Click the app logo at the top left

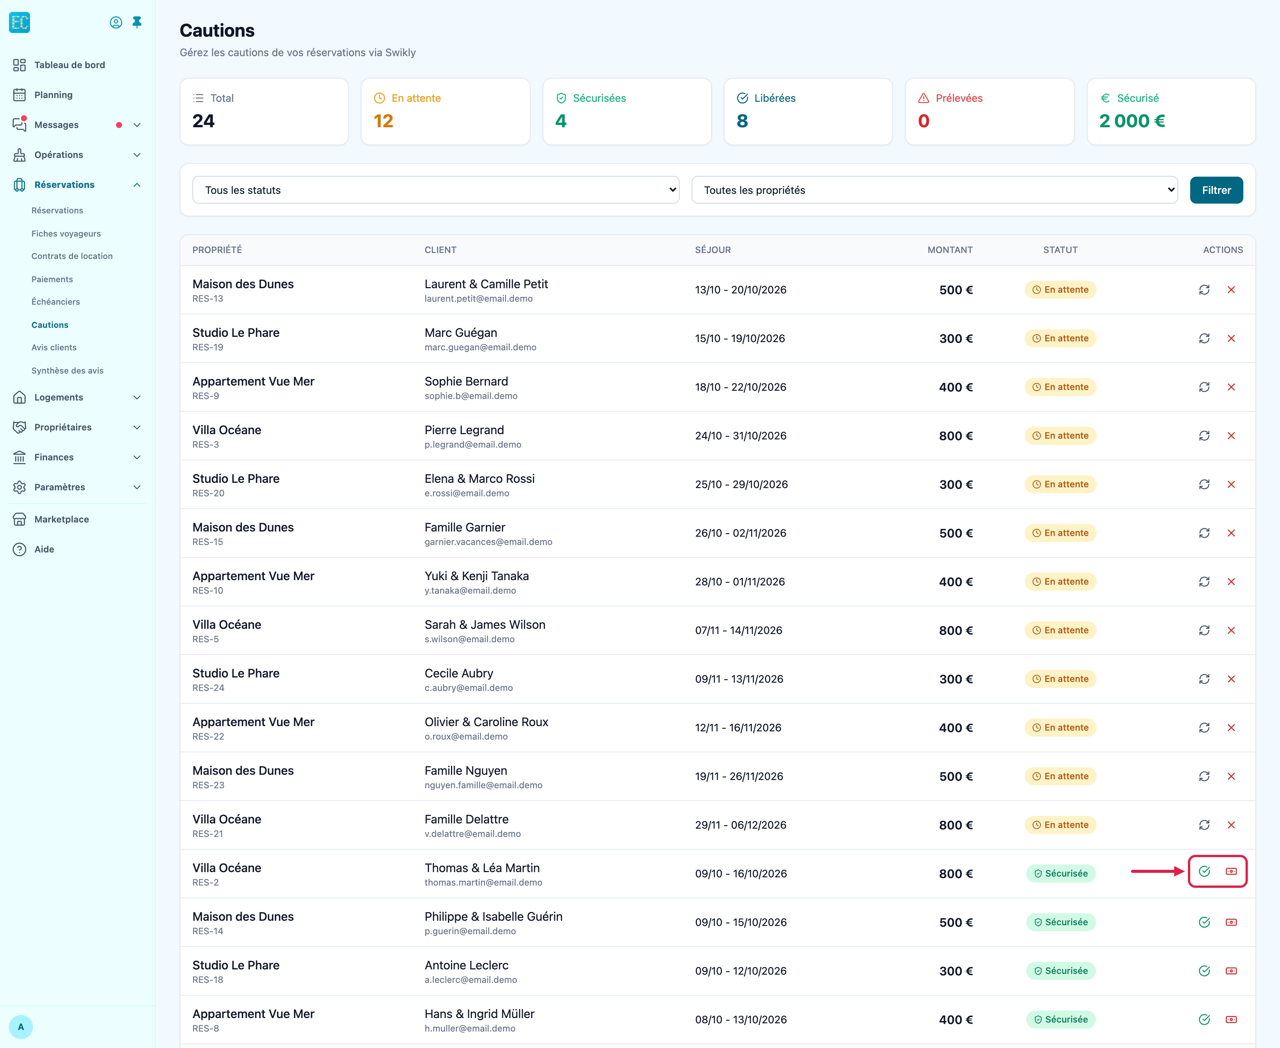(x=20, y=22)
